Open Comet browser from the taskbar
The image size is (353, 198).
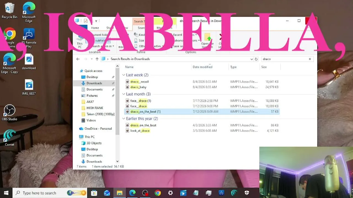point(234,193)
